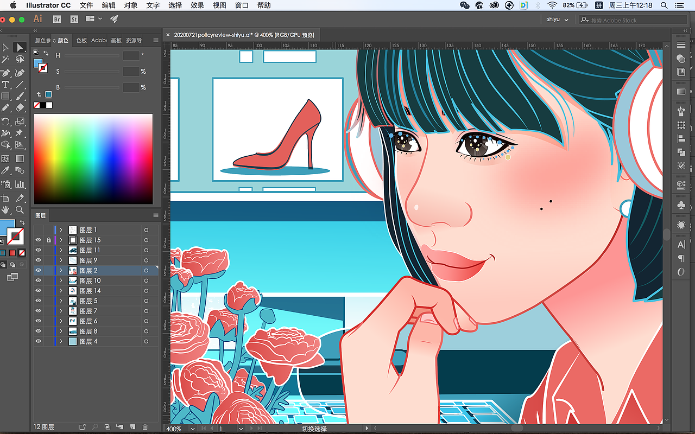Viewport: 695px width, 434px height.
Task: Open the Character panel icon in right dock
Action: tap(681, 245)
